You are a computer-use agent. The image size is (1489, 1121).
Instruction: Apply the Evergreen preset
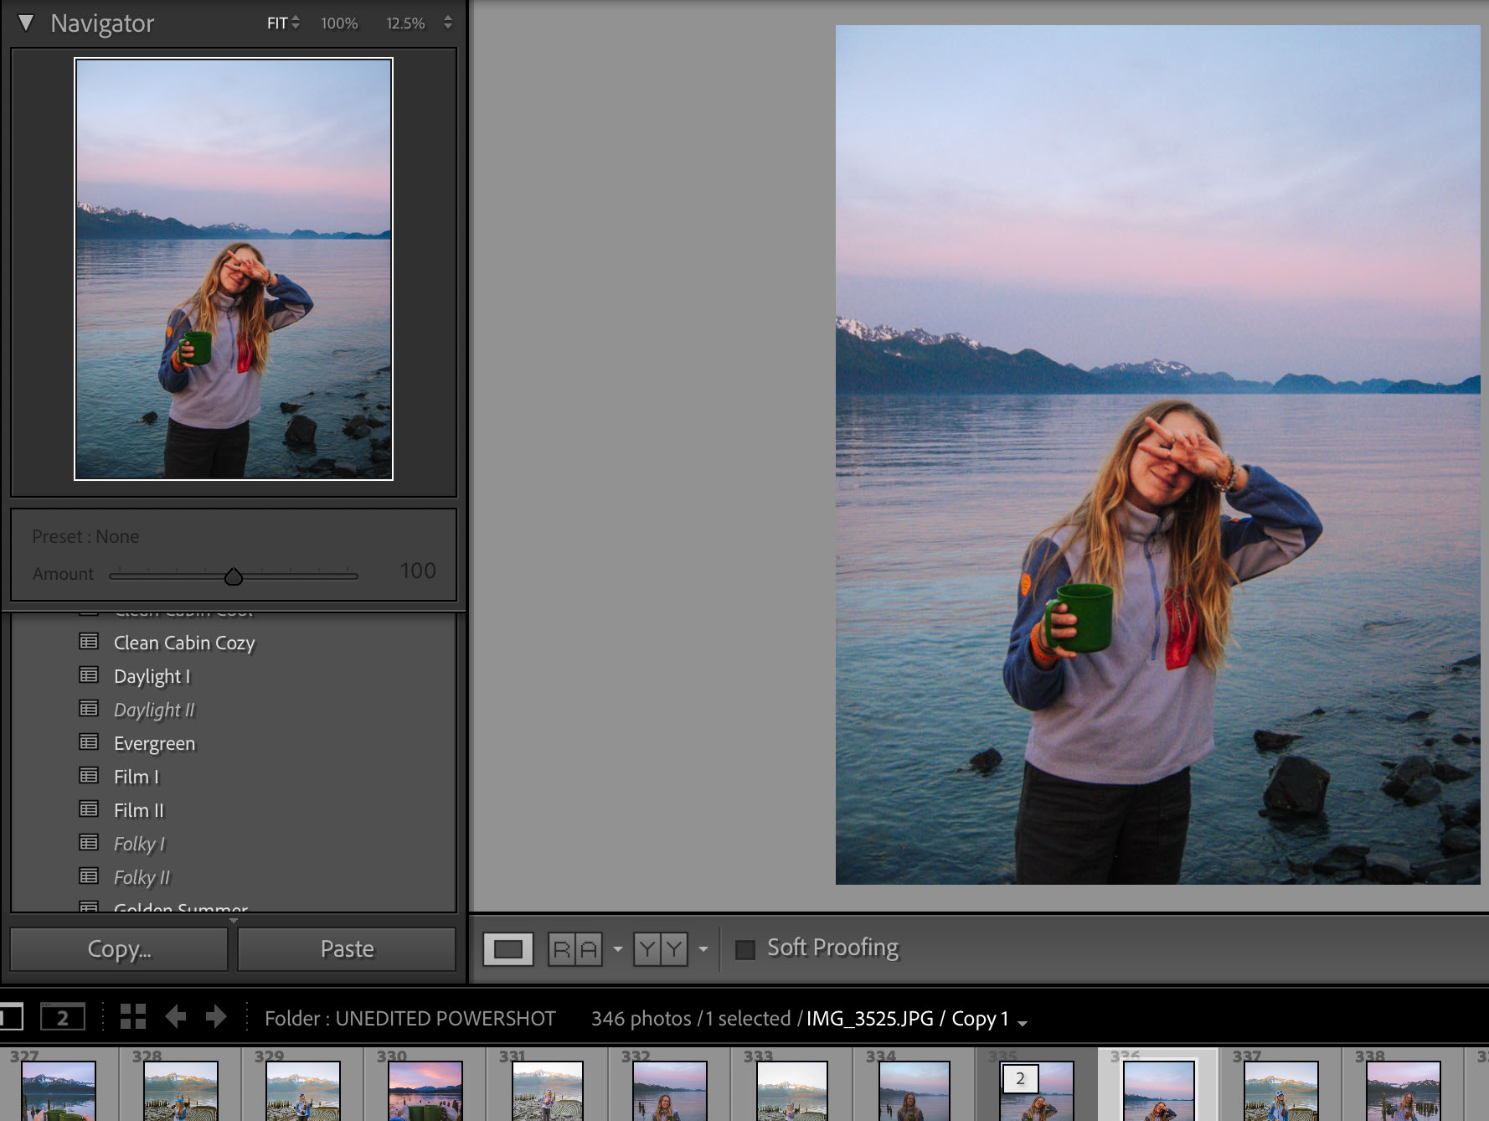[x=154, y=743]
